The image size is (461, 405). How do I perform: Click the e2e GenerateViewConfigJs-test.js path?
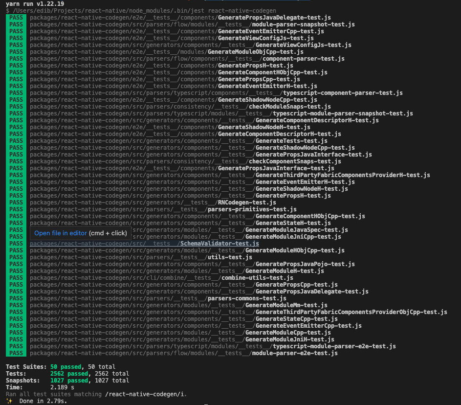pyautogui.click(x=172, y=38)
